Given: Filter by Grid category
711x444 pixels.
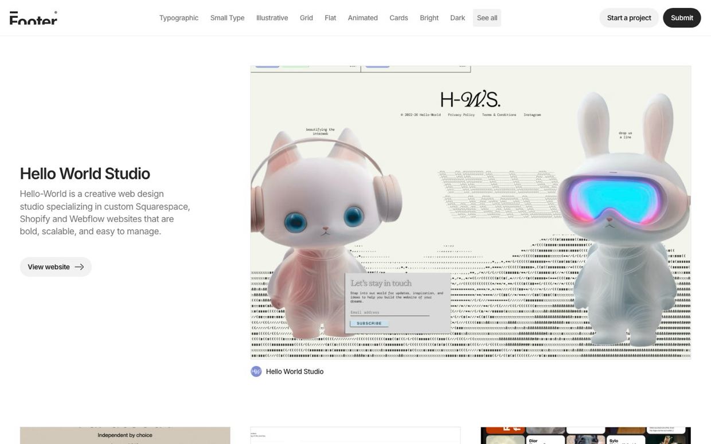Looking at the screenshot, I should (306, 18).
